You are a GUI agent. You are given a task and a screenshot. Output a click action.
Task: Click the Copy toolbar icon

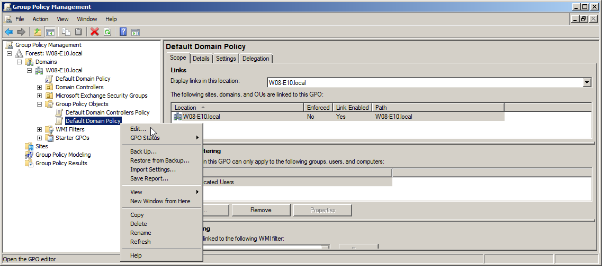(66, 32)
